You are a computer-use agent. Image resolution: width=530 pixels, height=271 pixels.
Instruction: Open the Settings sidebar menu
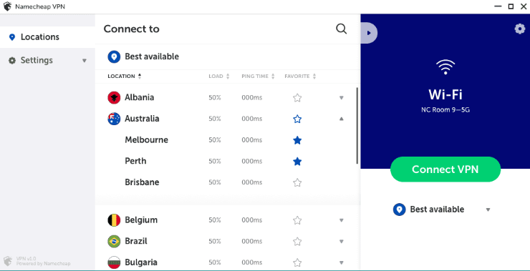click(x=47, y=60)
